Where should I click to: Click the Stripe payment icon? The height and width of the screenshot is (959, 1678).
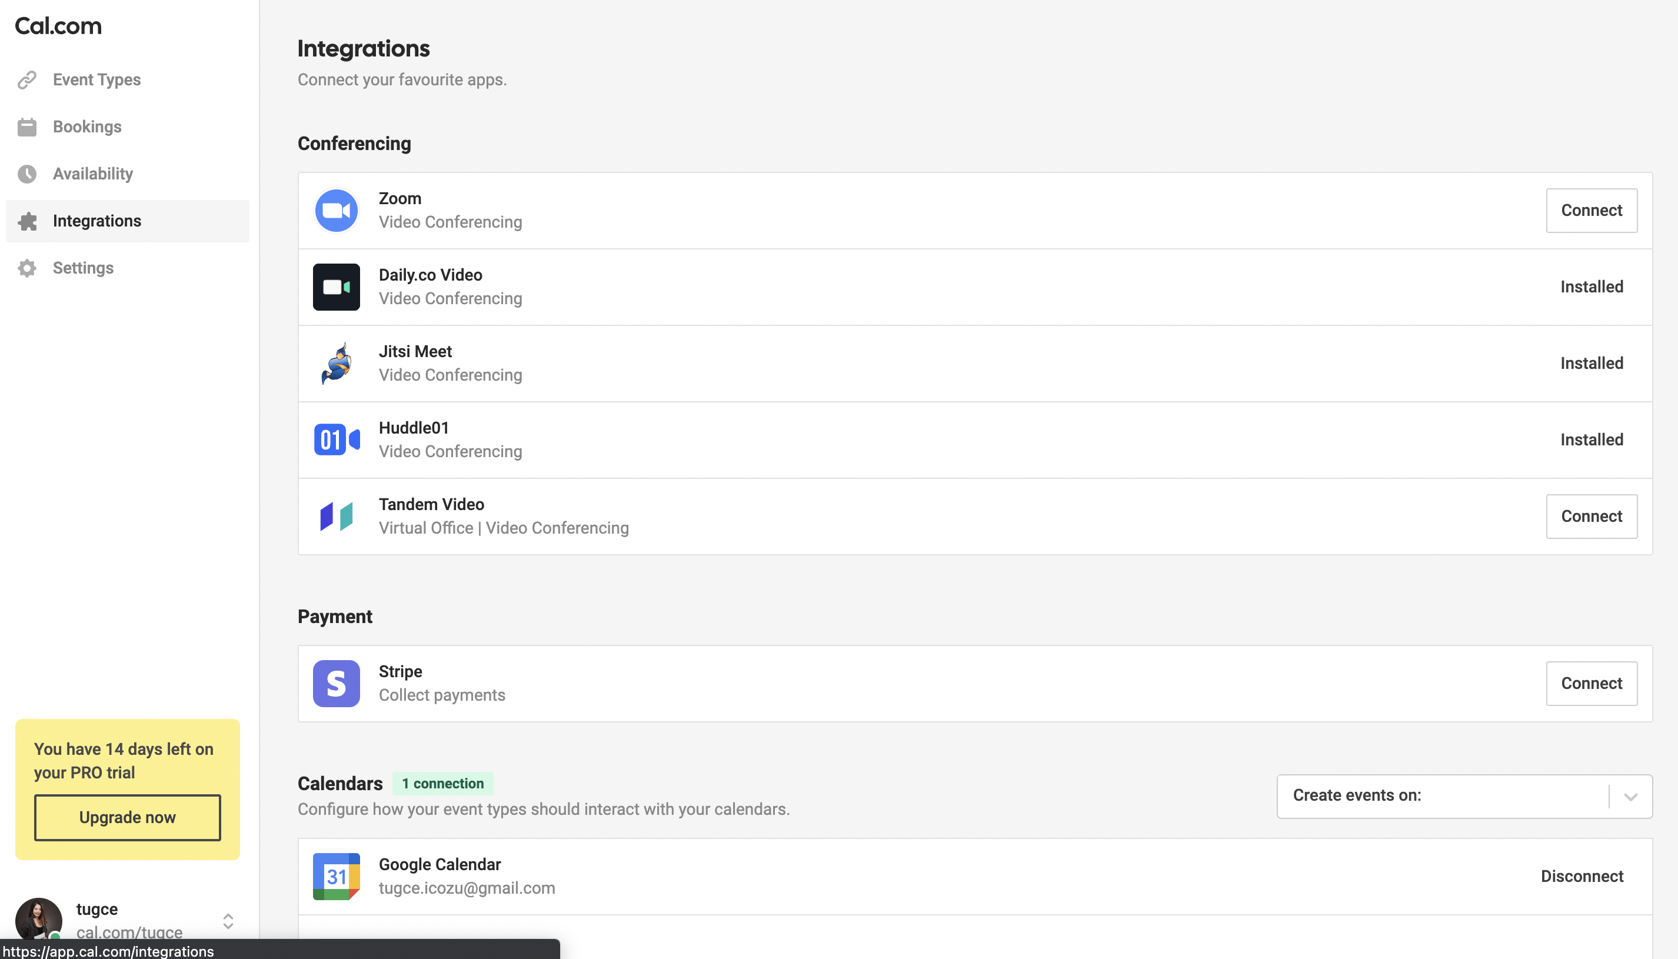click(336, 684)
